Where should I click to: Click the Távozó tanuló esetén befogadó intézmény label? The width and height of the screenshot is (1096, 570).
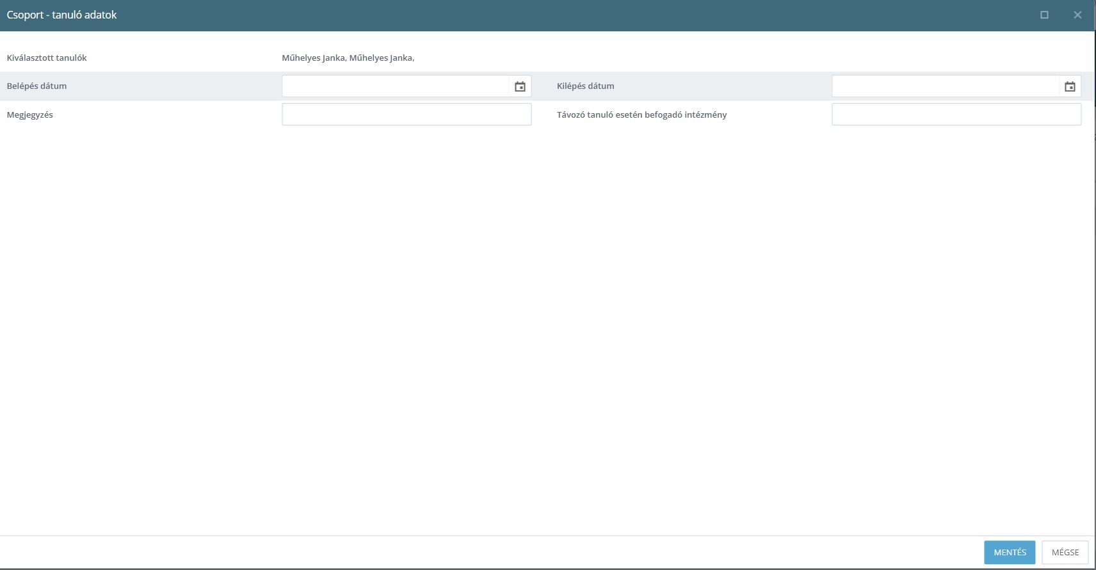pyautogui.click(x=641, y=115)
